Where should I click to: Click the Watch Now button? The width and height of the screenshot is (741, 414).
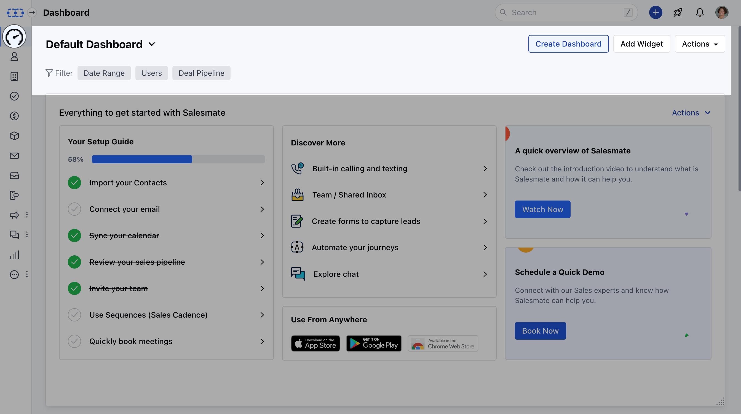pos(542,209)
